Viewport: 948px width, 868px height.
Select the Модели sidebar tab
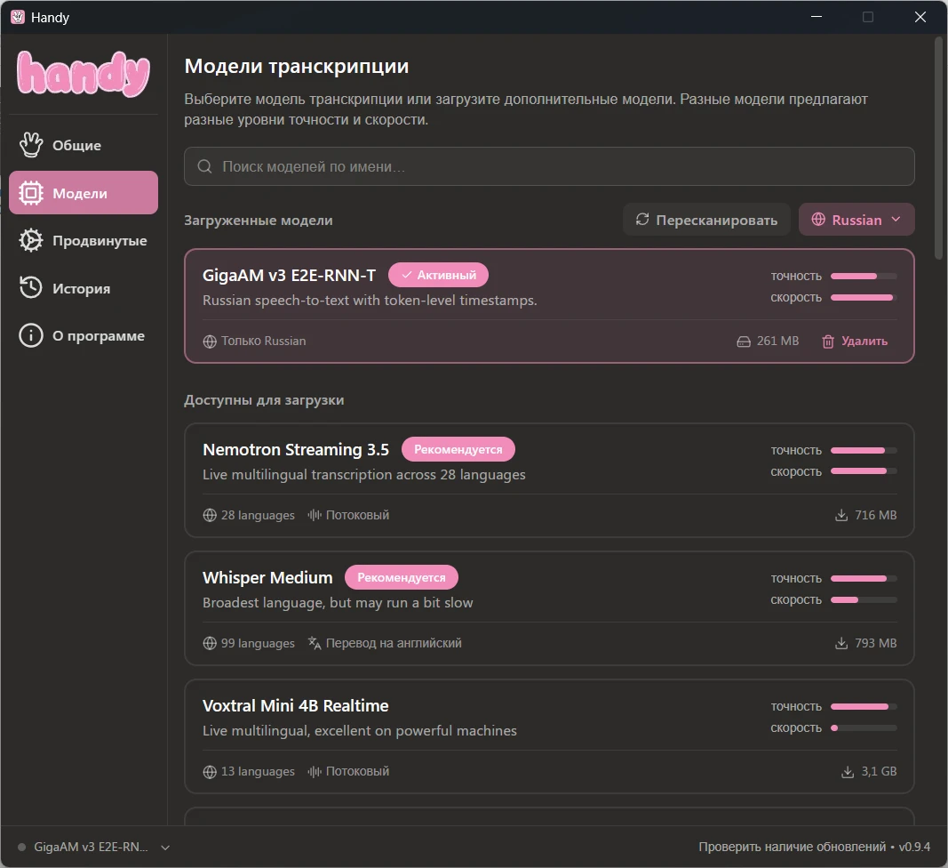coord(84,192)
